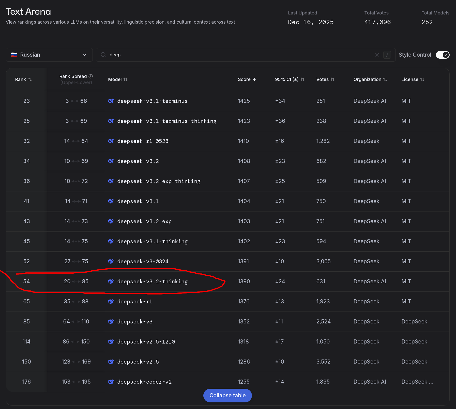Clear the search text with the X icon

pyautogui.click(x=377, y=55)
